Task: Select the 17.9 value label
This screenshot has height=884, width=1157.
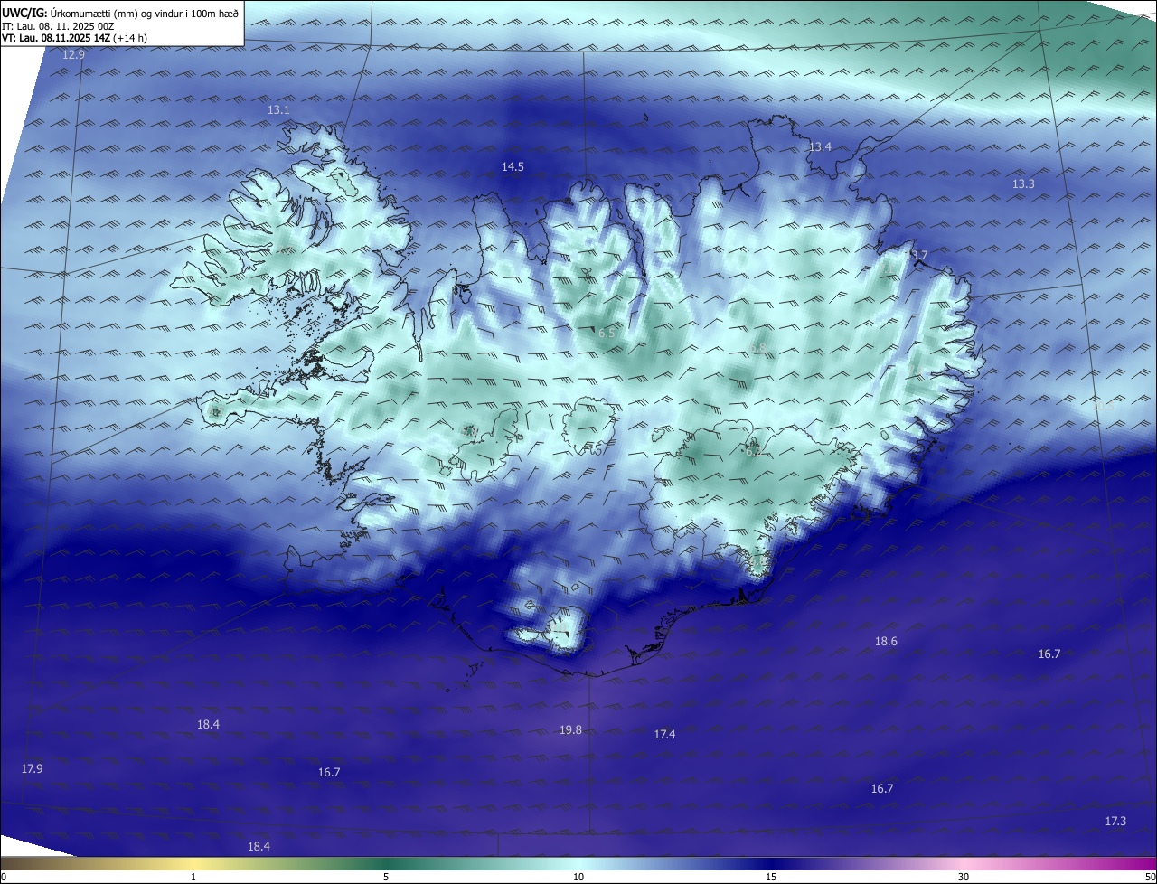Action: (32, 768)
